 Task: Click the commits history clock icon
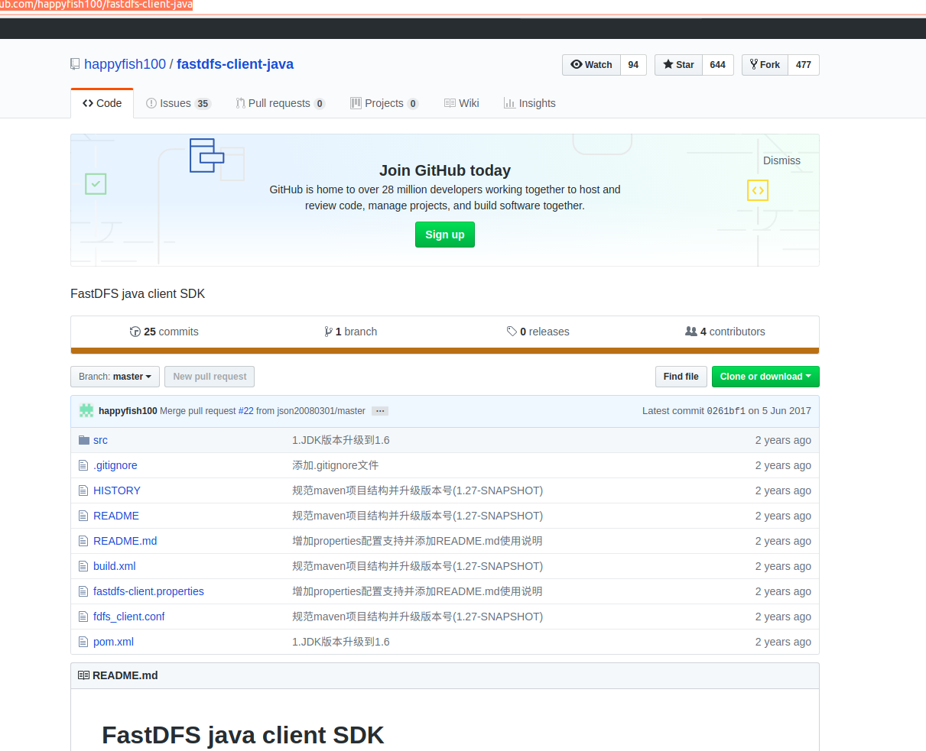click(135, 332)
